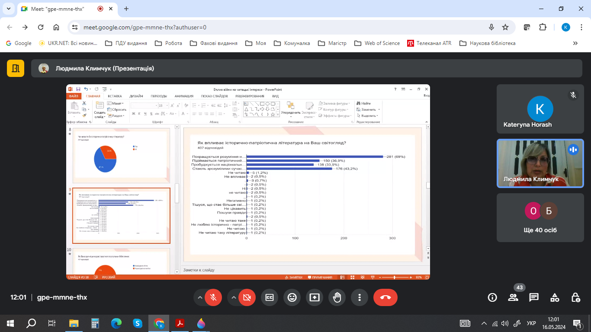Open the Meet activities panel
Viewport: 591px width, 332px height.
(x=555, y=297)
